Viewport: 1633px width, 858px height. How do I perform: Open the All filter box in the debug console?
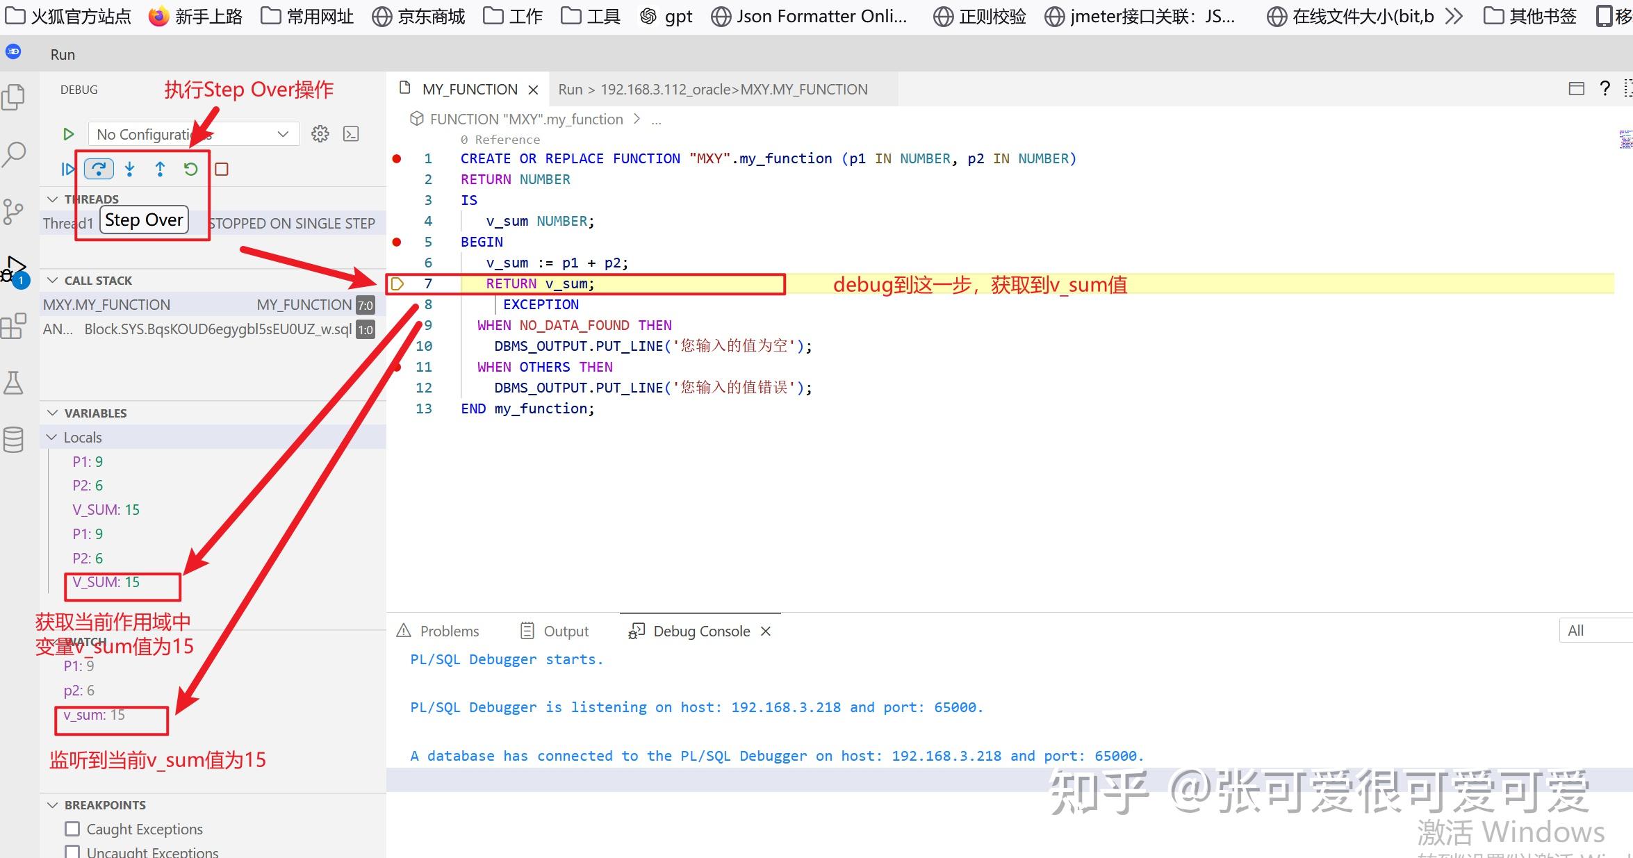pyautogui.click(x=1591, y=630)
